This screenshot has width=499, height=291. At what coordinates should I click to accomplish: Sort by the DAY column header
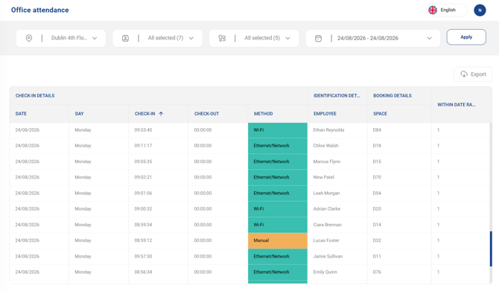click(79, 114)
